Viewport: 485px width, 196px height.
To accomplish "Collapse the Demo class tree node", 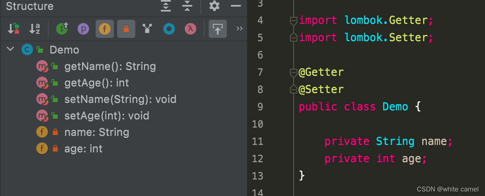I will coord(11,49).
